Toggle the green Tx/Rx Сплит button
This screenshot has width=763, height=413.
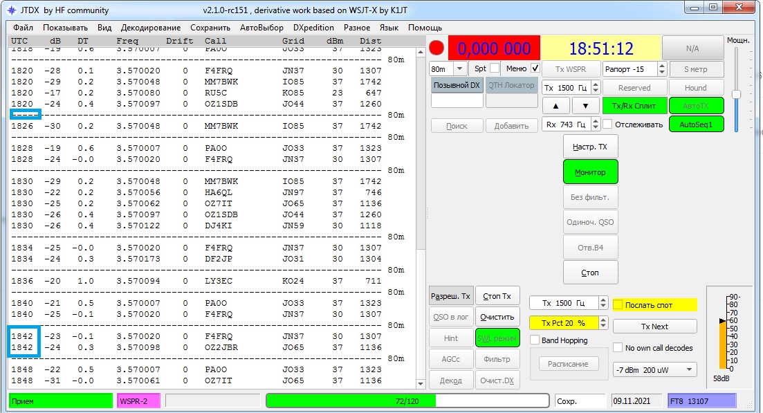[x=634, y=106]
